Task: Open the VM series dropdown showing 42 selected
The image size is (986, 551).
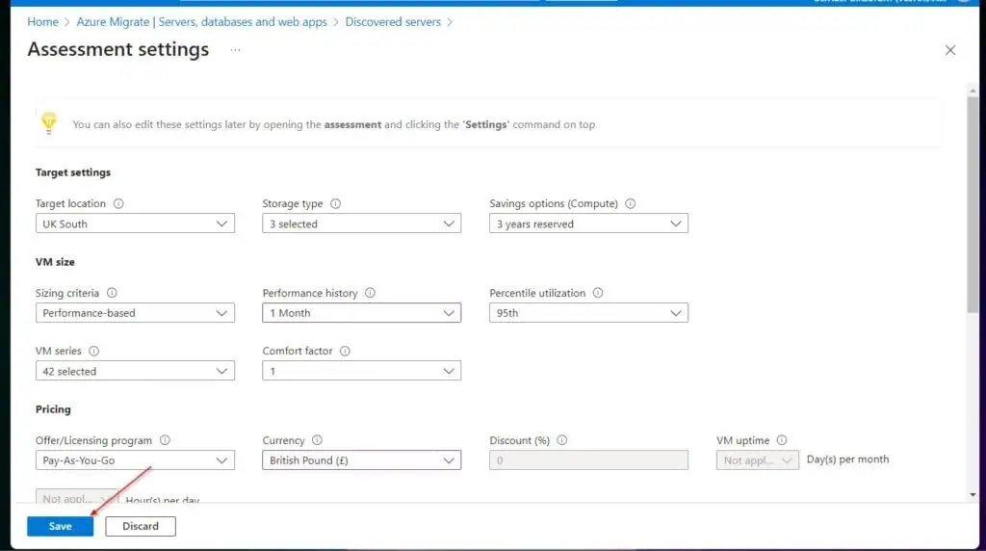Action: tap(135, 371)
